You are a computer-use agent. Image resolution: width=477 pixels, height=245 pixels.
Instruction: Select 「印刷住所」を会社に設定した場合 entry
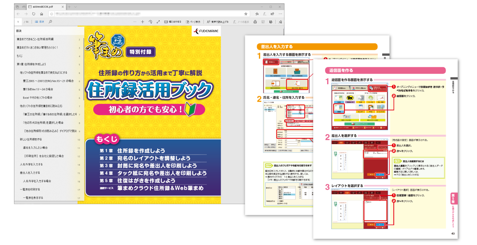click(x=43, y=156)
